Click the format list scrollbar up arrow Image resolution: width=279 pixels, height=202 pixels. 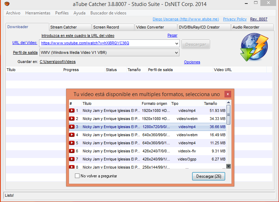[228, 102]
